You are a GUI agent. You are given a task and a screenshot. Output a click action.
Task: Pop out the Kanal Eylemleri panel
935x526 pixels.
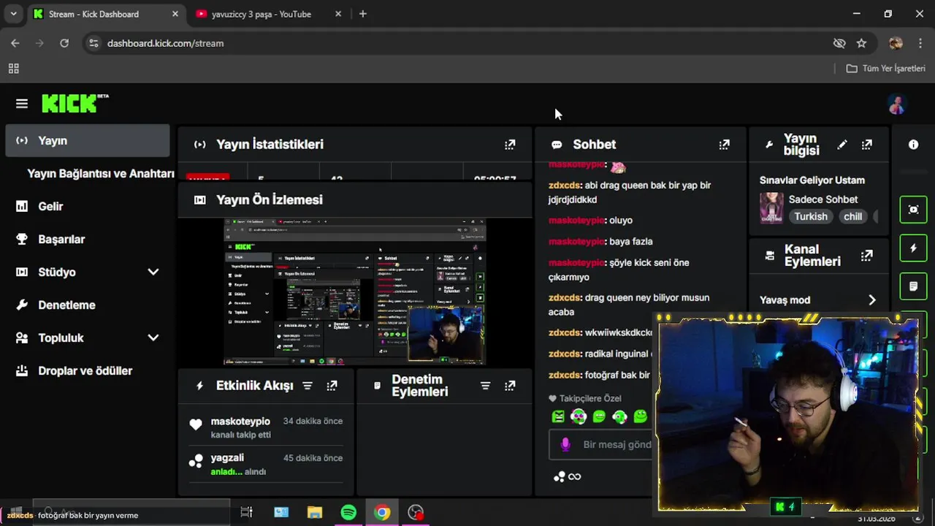tap(866, 256)
